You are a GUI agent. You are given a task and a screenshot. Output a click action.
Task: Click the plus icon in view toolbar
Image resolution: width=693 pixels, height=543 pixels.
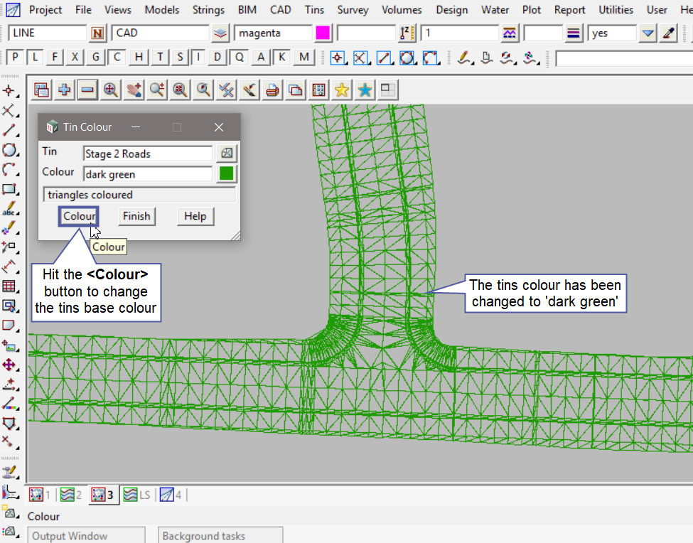65,90
